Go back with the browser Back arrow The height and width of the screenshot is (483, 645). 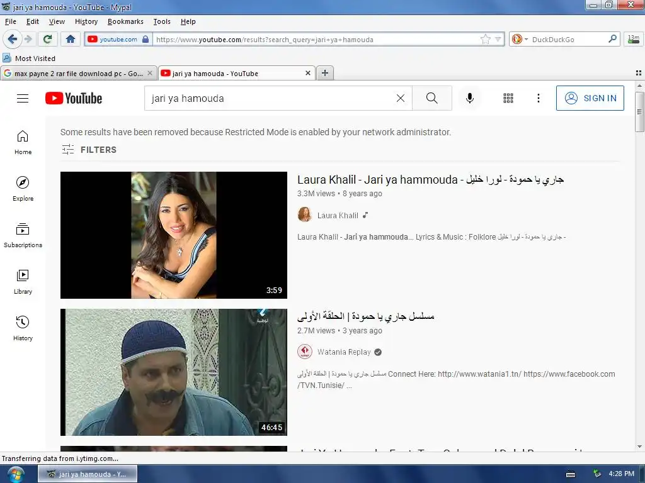13,39
